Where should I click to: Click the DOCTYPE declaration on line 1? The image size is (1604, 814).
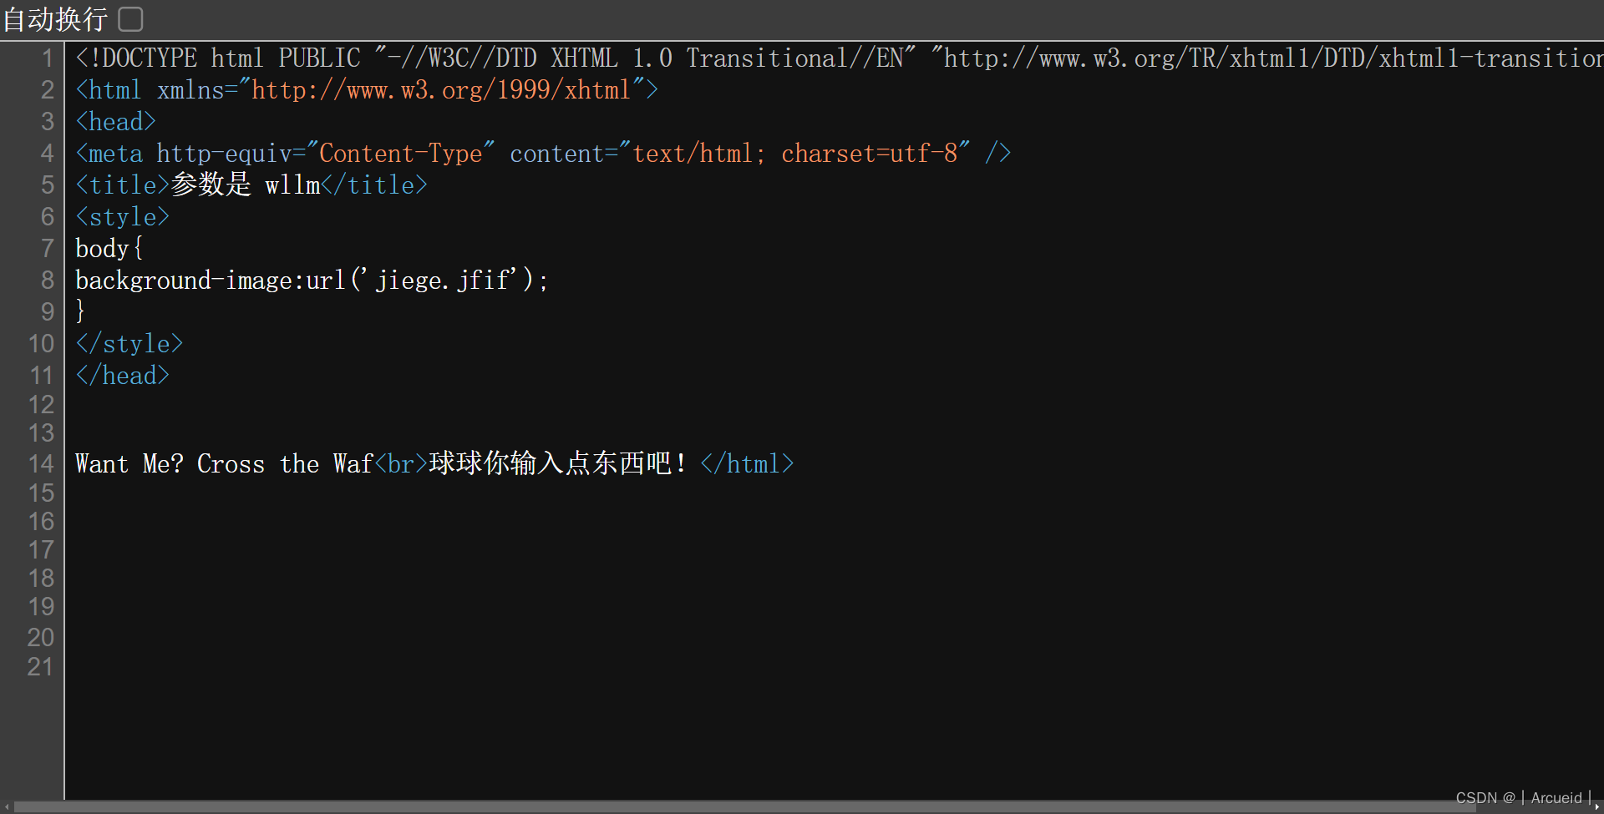tap(839, 58)
